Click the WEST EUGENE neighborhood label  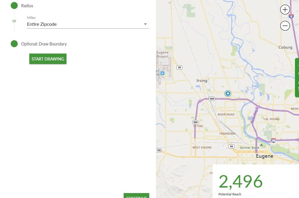[x=202, y=147]
